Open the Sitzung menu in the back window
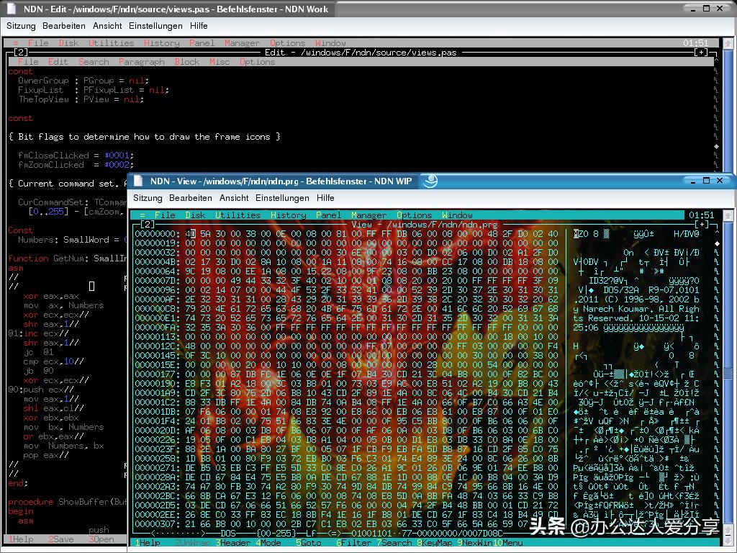 point(21,26)
